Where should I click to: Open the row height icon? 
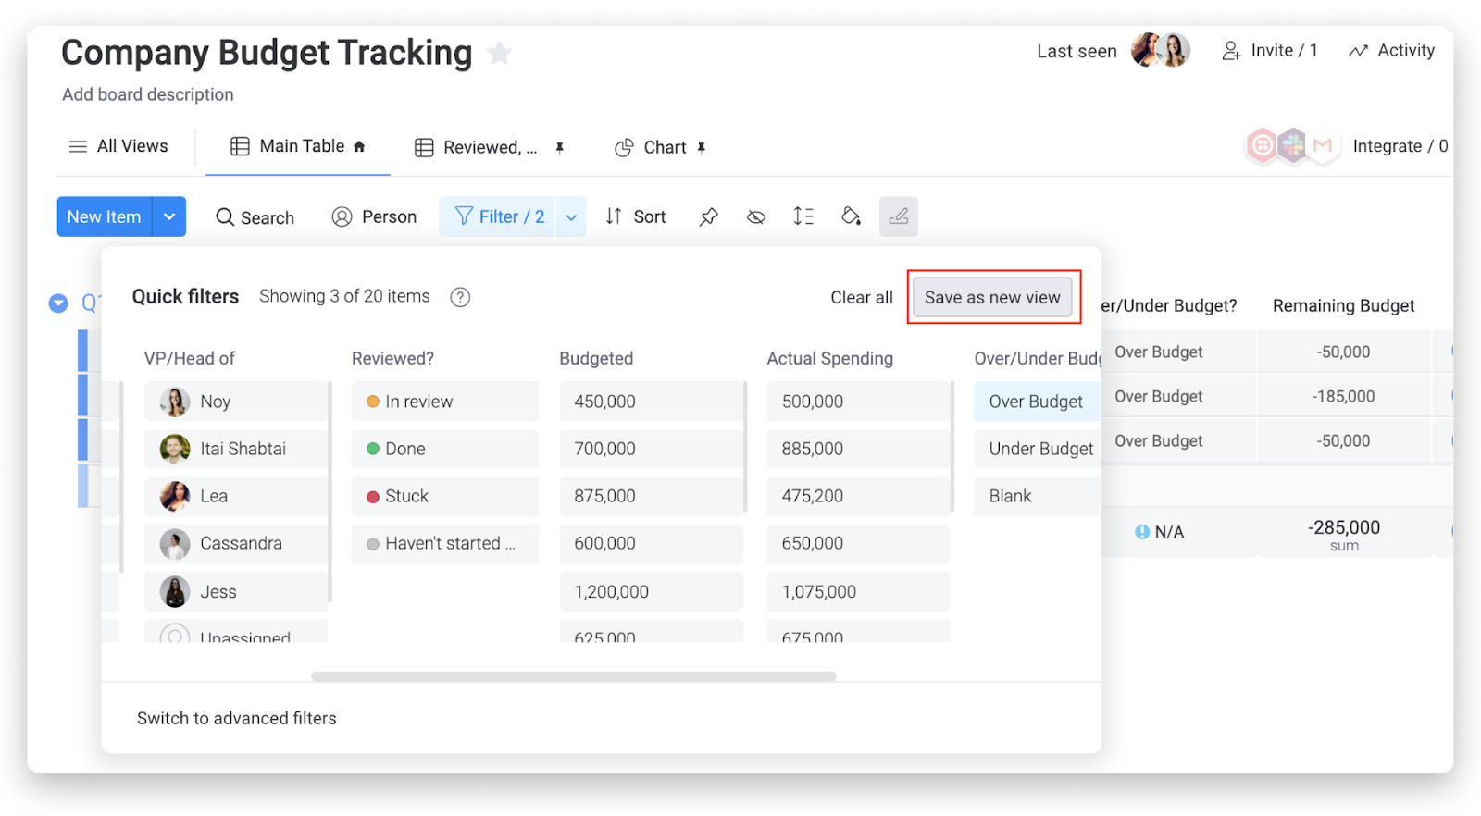coord(803,216)
